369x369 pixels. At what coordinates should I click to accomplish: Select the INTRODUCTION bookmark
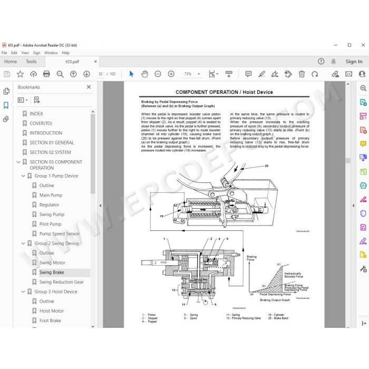[x=46, y=133]
